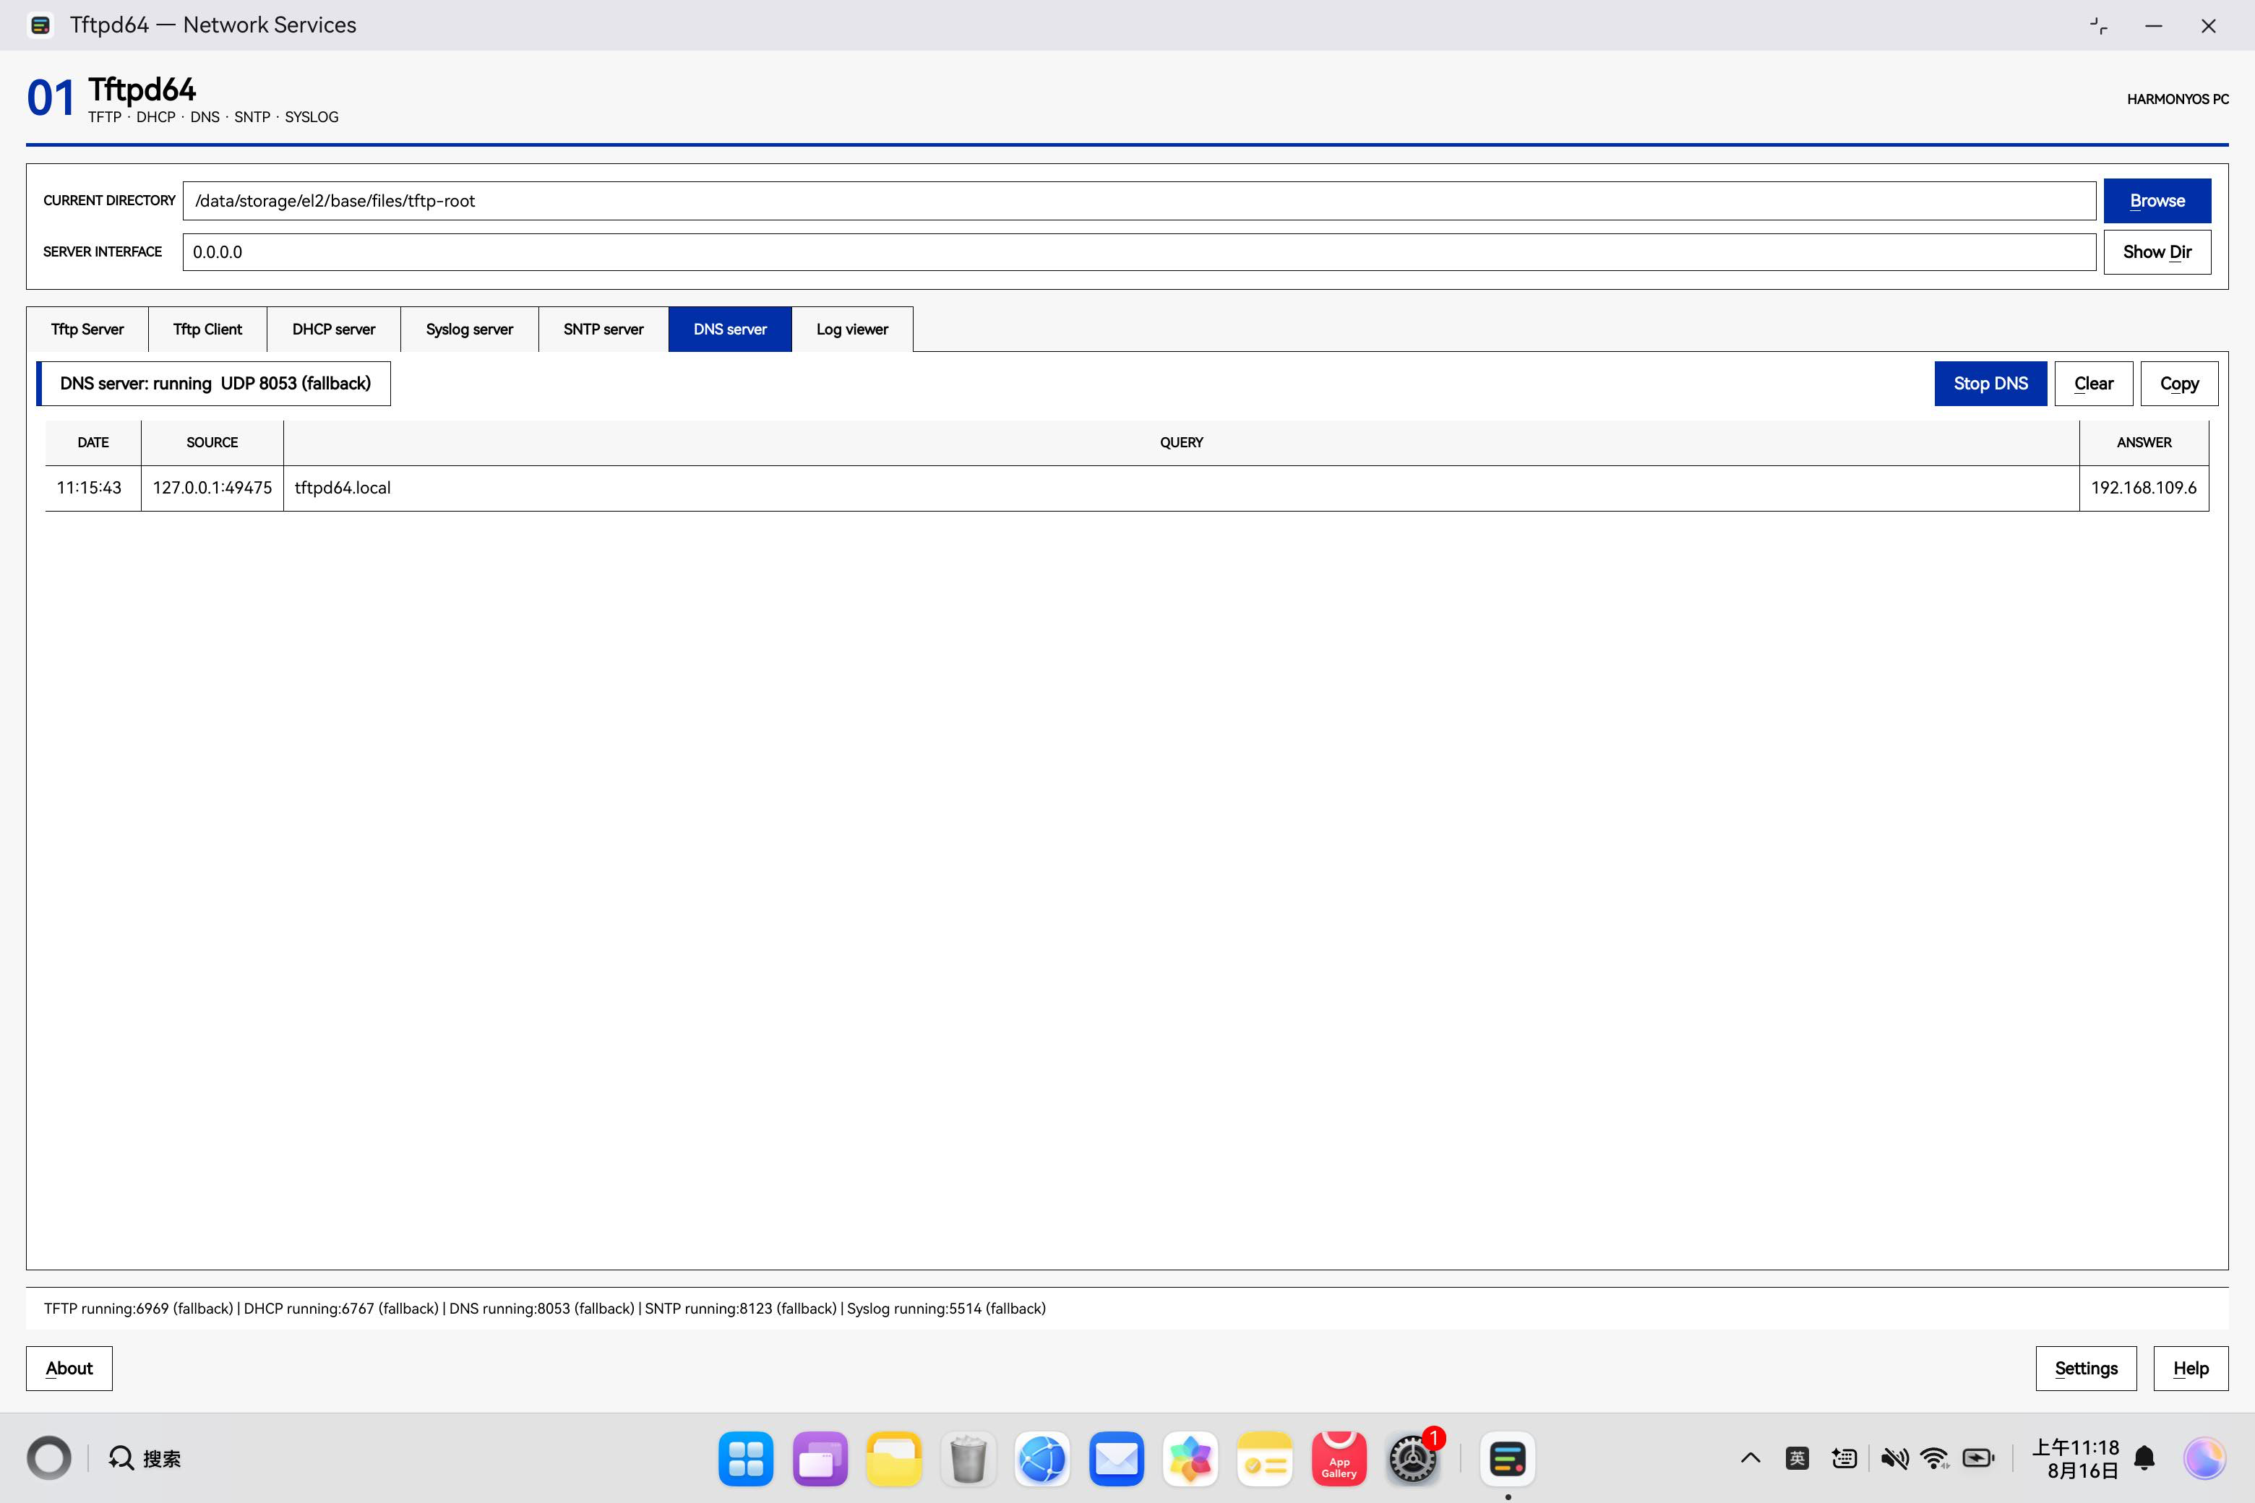
Task: Open the SNTP server tab
Action: pyautogui.click(x=603, y=329)
